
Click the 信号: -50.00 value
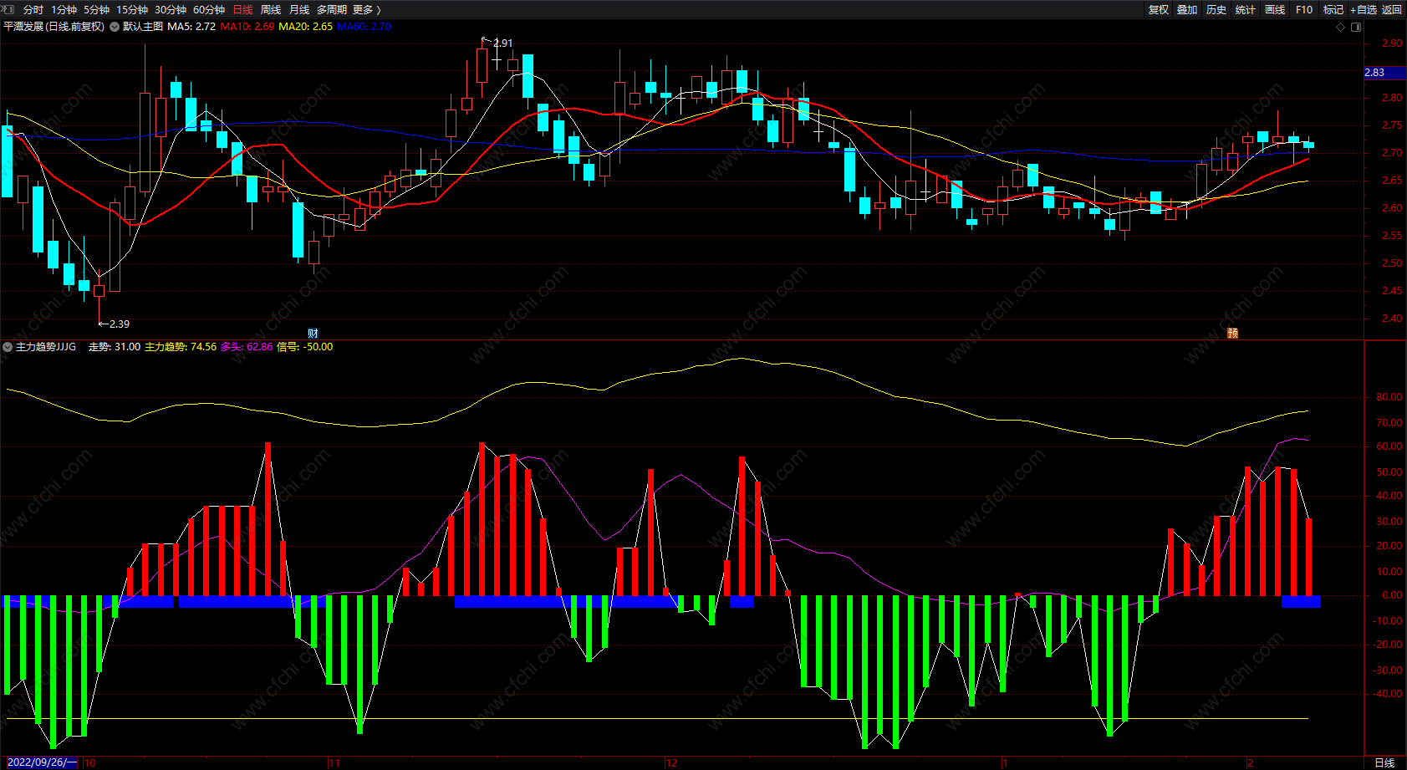click(305, 347)
